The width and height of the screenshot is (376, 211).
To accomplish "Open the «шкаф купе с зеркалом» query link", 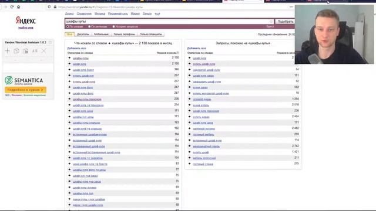I will [x=88, y=158].
